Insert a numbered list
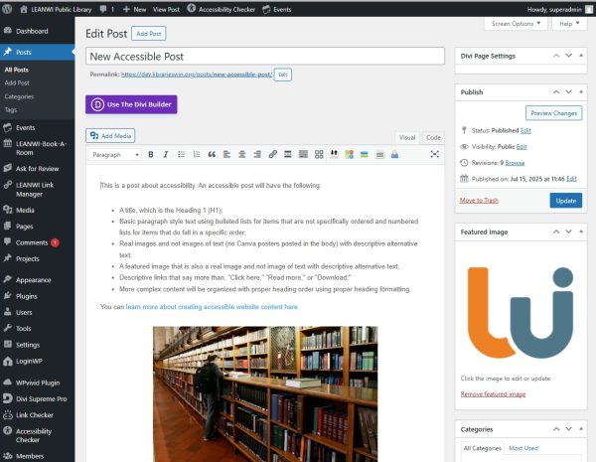Screen dimensions: 596x462 (197, 154)
